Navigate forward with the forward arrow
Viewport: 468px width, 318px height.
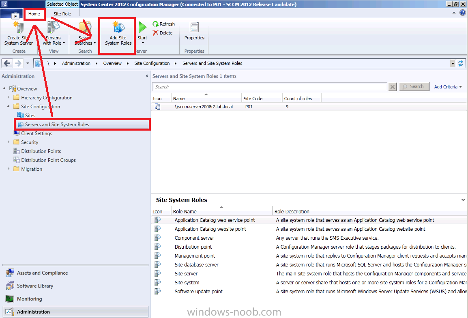click(18, 63)
